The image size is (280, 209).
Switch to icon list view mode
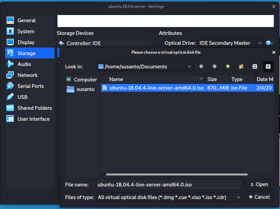point(255,66)
